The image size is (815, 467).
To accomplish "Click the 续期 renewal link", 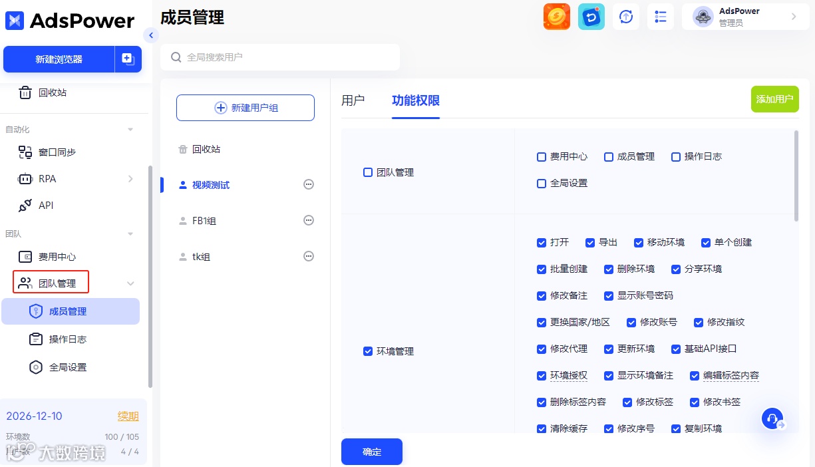I will (x=128, y=416).
